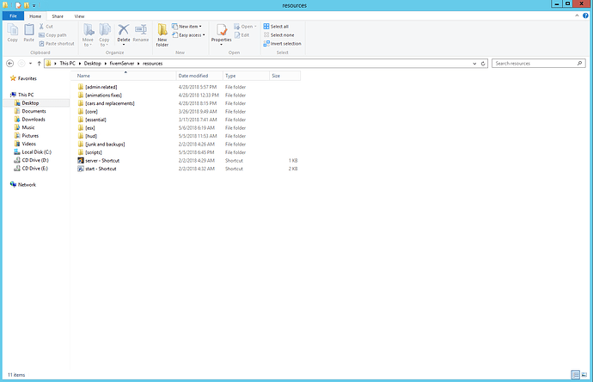This screenshot has width=593, height=382.
Task: Select the [core] folder
Action: coord(88,112)
